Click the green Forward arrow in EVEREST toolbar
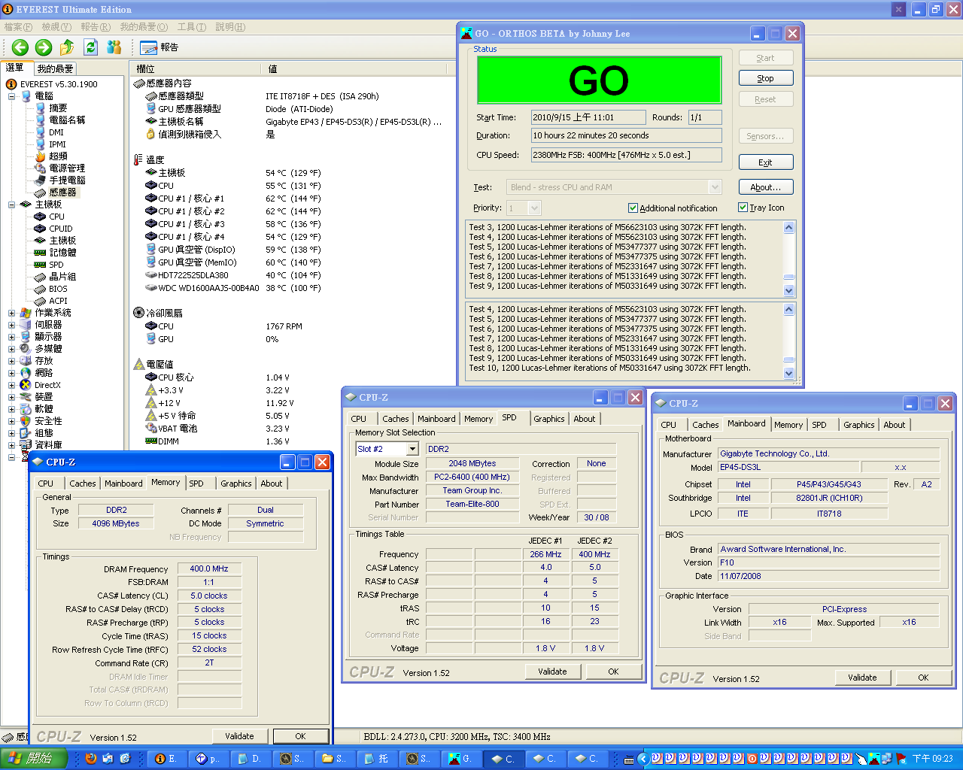 [x=44, y=47]
